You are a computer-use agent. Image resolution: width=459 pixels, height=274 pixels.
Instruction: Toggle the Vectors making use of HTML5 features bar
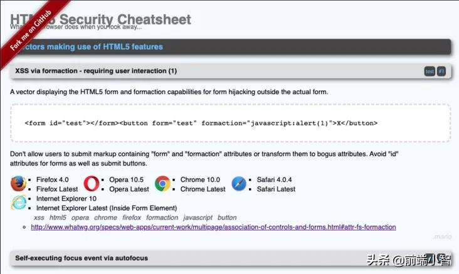point(231,46)
